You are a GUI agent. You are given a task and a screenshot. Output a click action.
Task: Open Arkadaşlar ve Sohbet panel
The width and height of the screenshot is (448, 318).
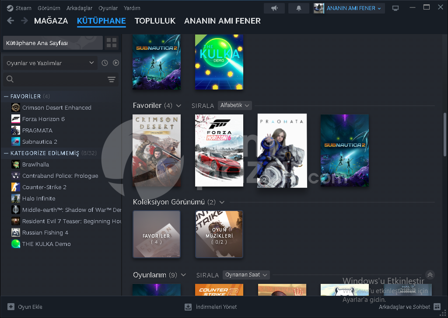409,307
